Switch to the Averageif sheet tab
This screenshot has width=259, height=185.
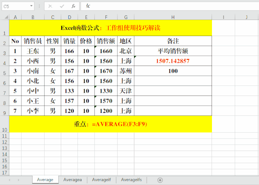101,180
